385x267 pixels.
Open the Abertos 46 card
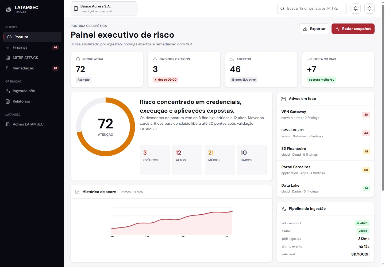261,70
